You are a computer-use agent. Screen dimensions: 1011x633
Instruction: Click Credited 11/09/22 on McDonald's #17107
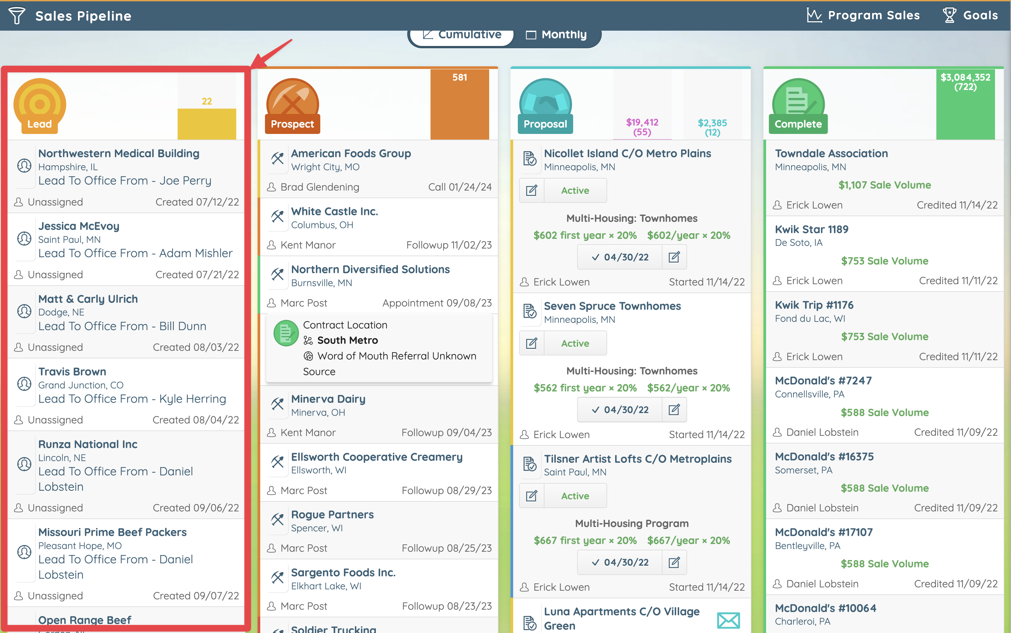pyautogui.click(x=956, y=584)
